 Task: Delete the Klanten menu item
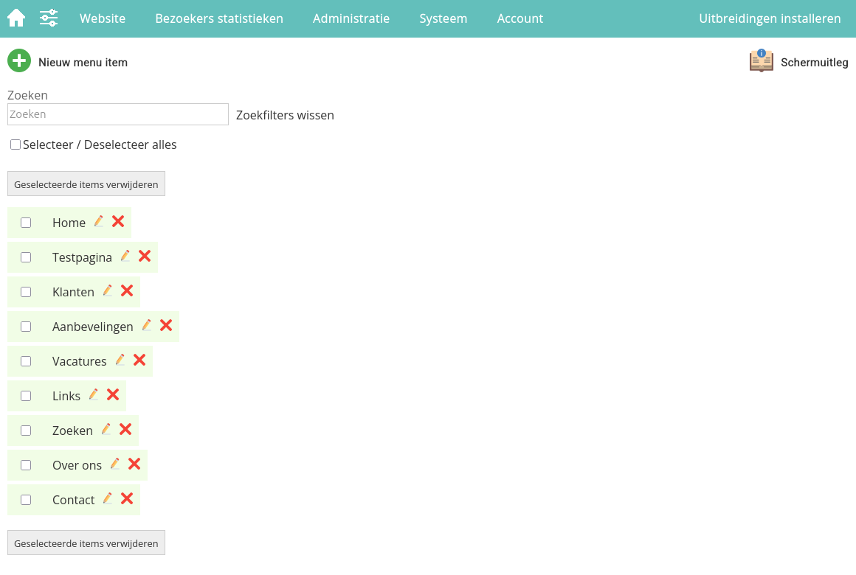(127, 290)
